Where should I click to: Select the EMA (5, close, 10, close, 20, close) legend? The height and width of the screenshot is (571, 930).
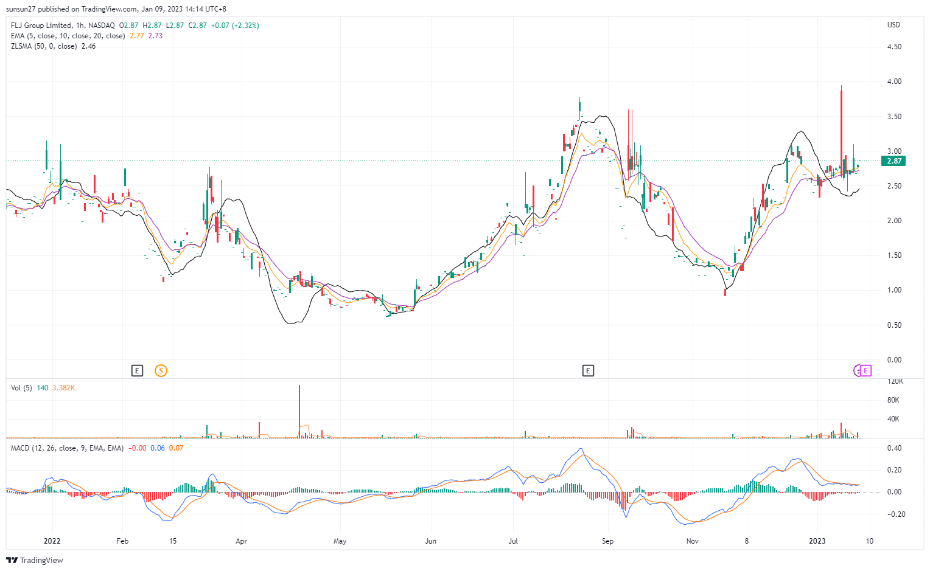(x=68, y=36)
